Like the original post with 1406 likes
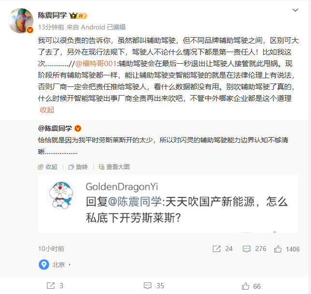Viewport: 311px width, 294px height. (286, 249)
